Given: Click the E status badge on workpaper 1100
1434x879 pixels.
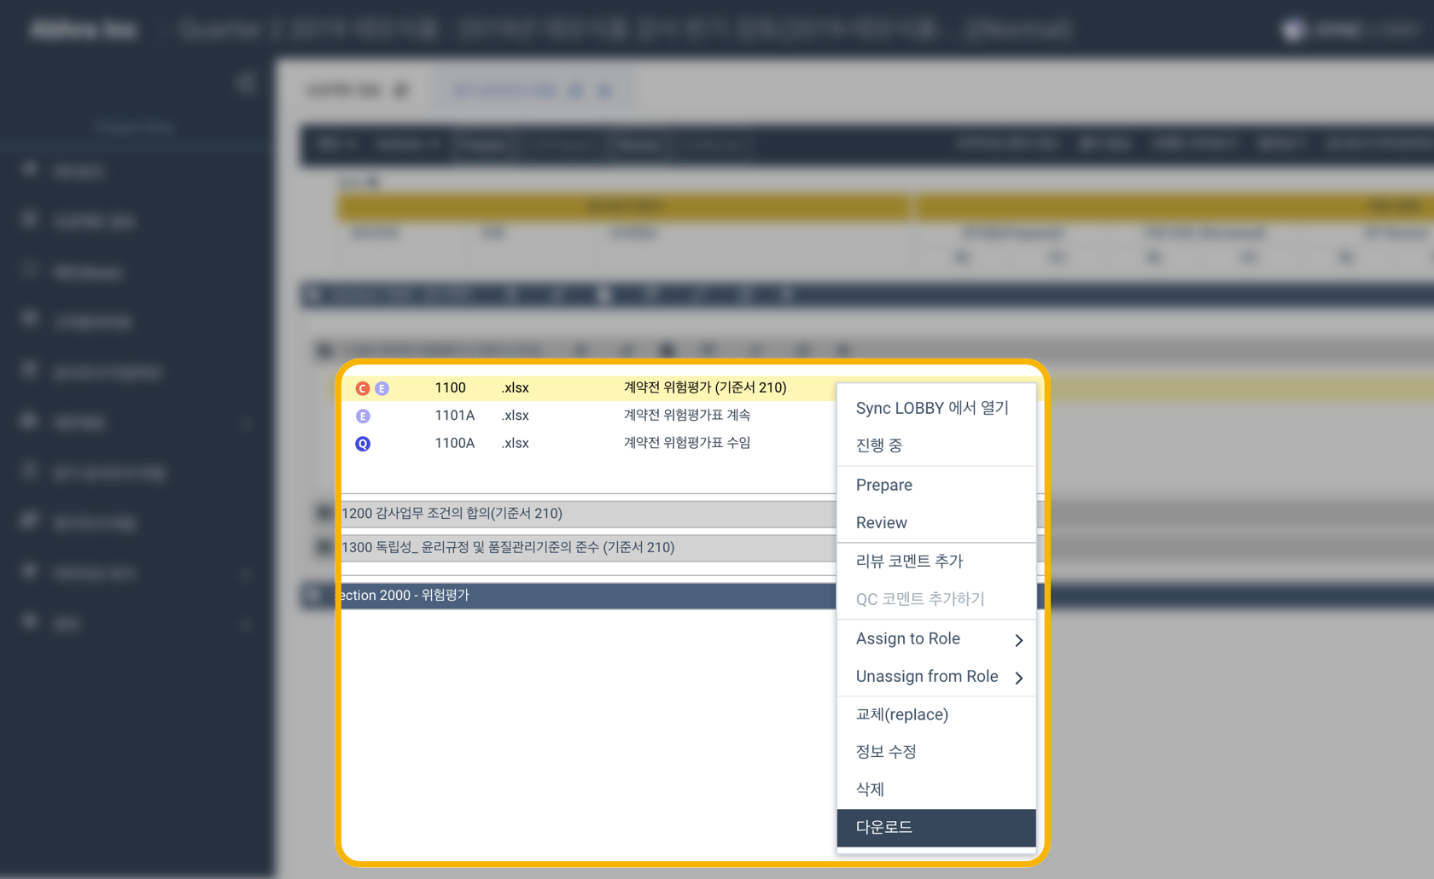Looking at the screenshot, I should coord(382,387).
